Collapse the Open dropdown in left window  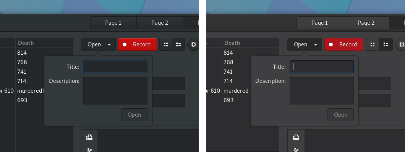98,44
